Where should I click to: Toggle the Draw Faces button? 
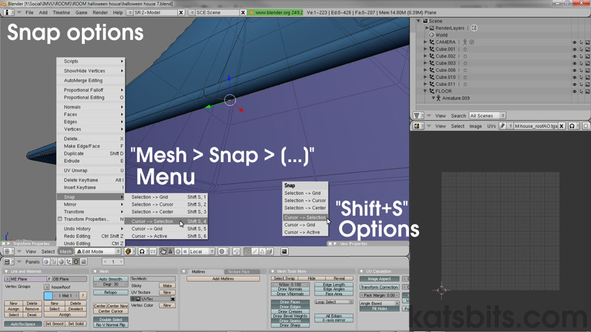tap(290, 302)
